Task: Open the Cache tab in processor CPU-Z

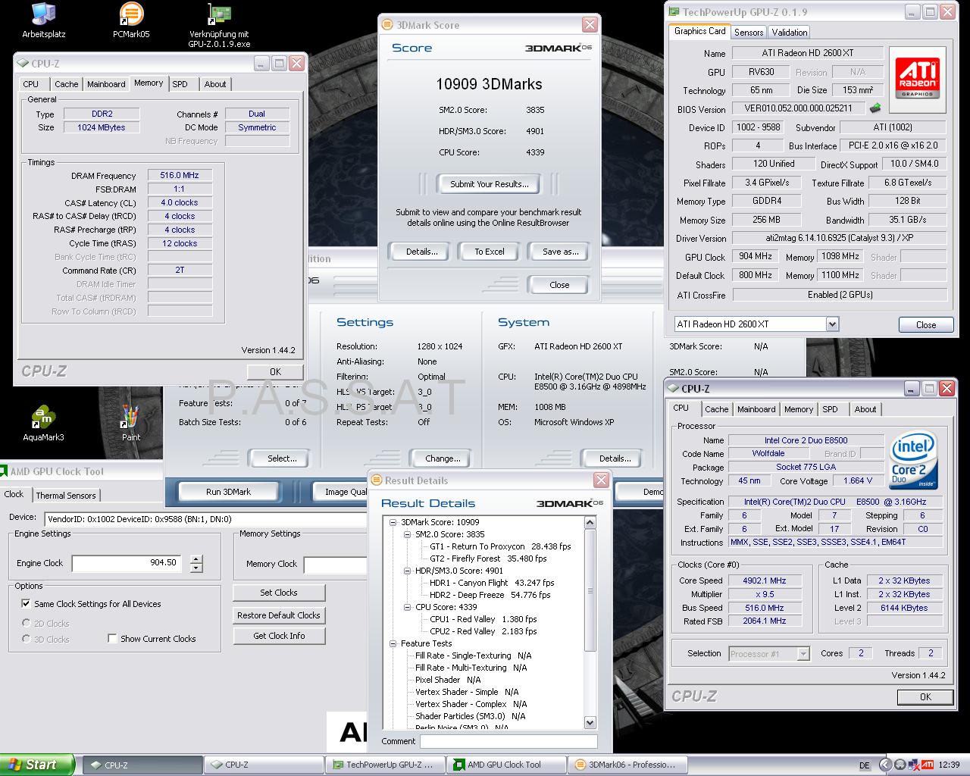Action: 716,409
